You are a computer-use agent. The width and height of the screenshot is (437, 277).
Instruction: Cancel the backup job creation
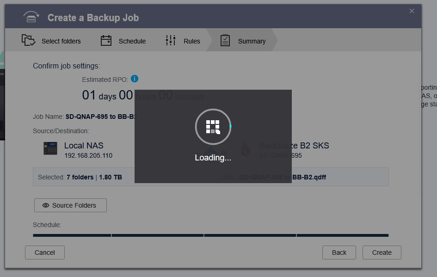pyautogui.click(x=44, y=252)
